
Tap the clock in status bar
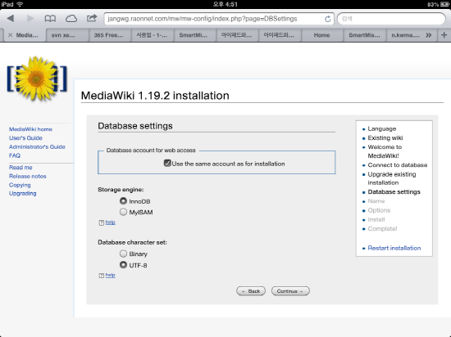(x=225, y=4)
